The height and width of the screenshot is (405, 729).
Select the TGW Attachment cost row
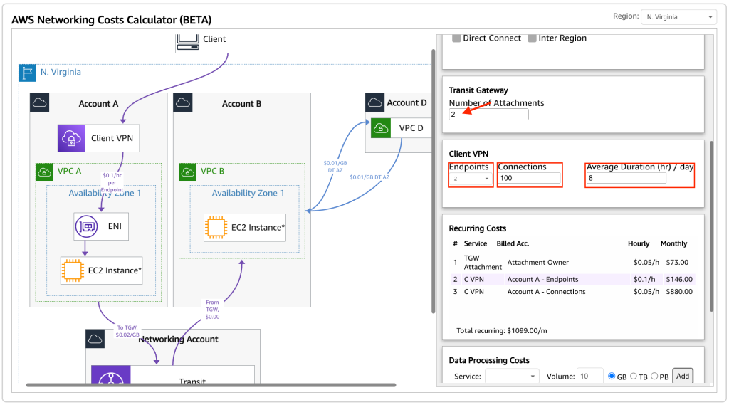[573, 263]
